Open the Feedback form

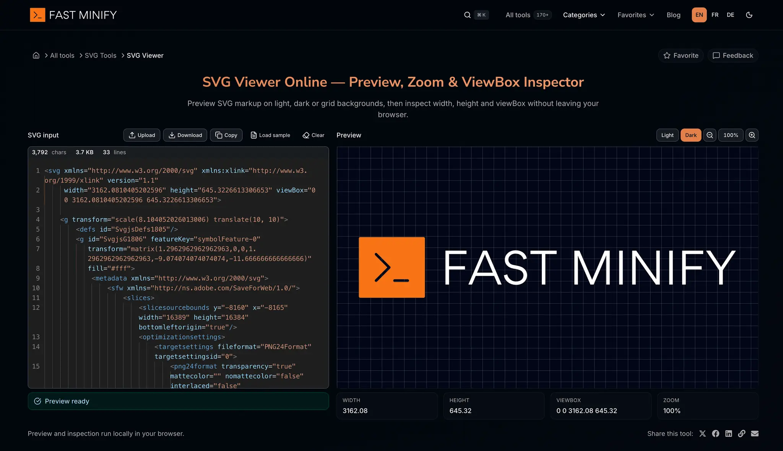point(733,55)
